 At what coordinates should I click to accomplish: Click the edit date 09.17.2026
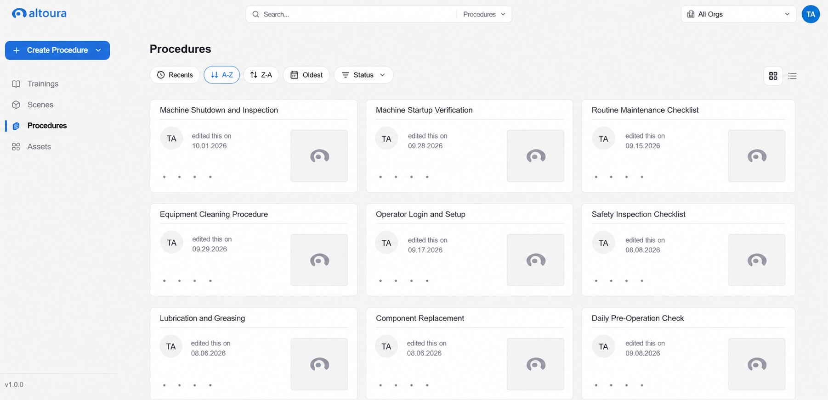coord(425,250)
